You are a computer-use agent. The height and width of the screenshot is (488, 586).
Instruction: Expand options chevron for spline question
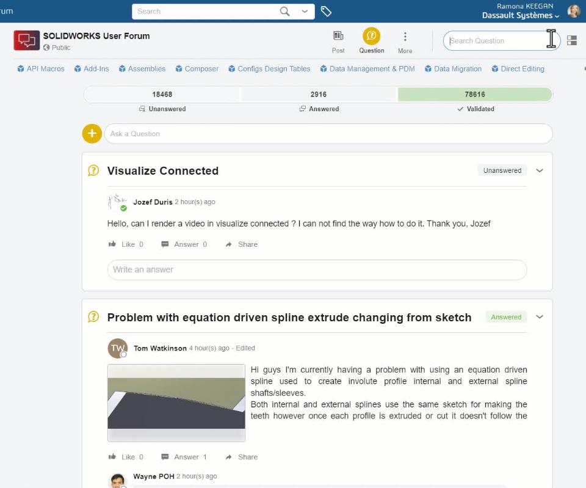pyautogui.click(x=539, y=317)
